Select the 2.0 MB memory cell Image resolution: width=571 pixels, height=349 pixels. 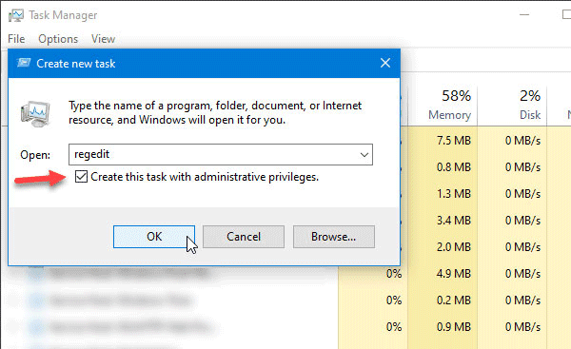click(443, 246)
